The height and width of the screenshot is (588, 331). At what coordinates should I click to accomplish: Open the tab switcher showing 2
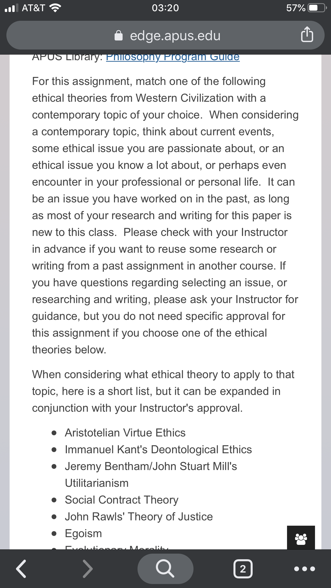pos(243,569)
